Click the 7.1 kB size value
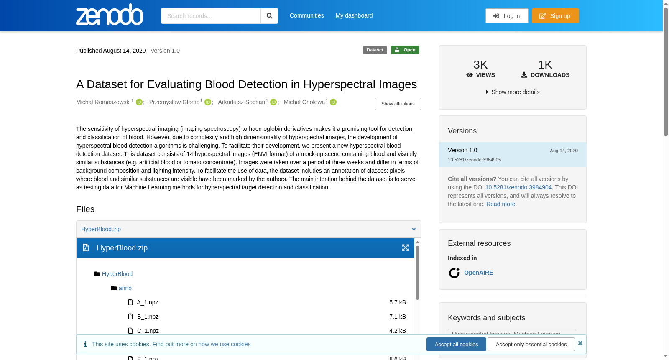The image size is (669, 360). (397, 317)
